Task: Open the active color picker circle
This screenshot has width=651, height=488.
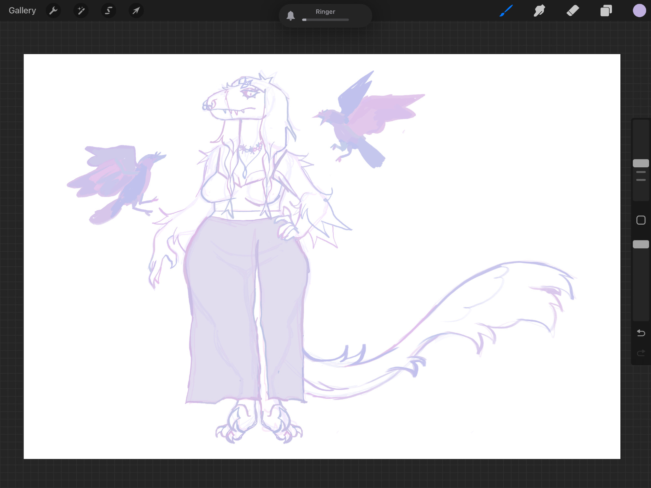Action: [x=639, y=11]
